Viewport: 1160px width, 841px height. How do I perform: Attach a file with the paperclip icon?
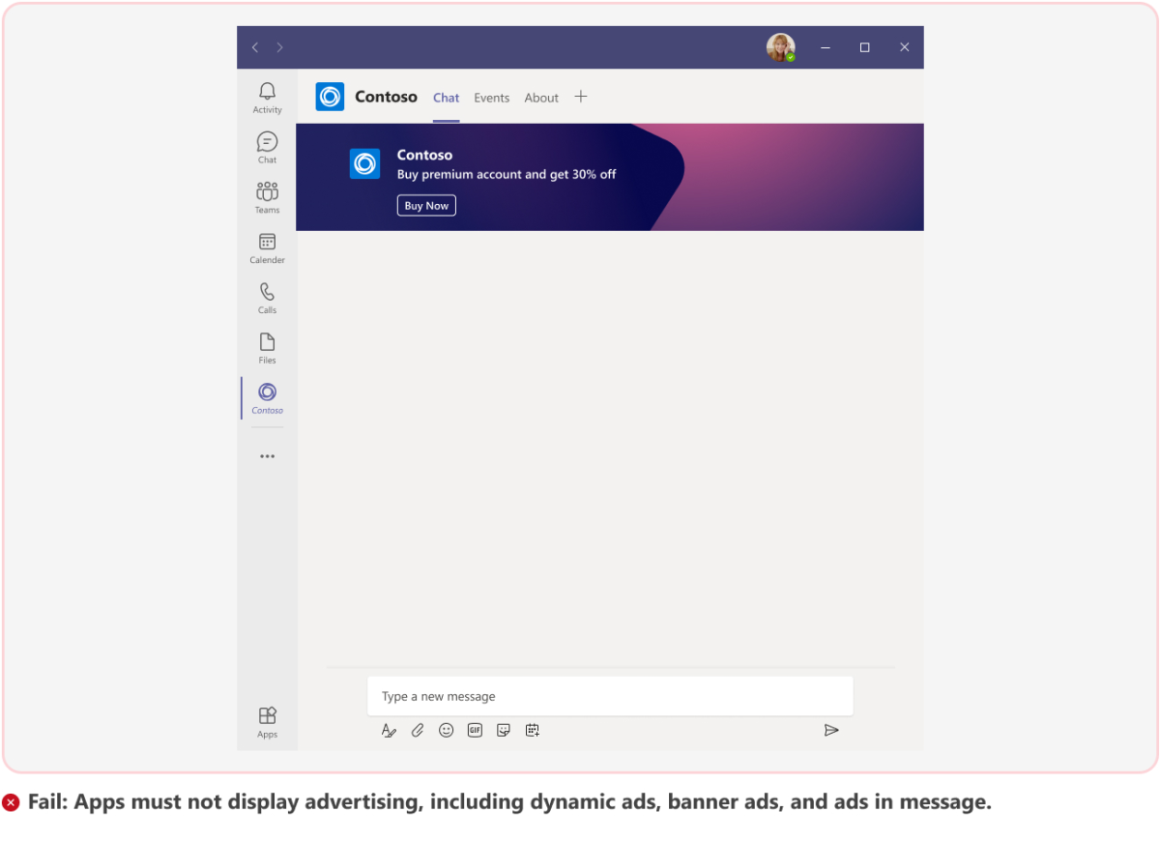coord(418,730)
